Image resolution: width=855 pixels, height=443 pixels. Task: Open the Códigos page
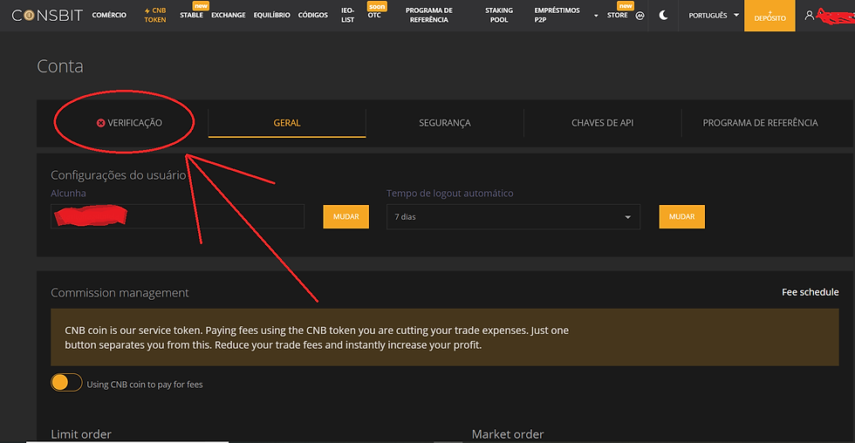(313, 15)
